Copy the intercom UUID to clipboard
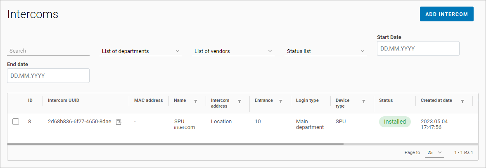The image size is (486, 168). (119, 122)
